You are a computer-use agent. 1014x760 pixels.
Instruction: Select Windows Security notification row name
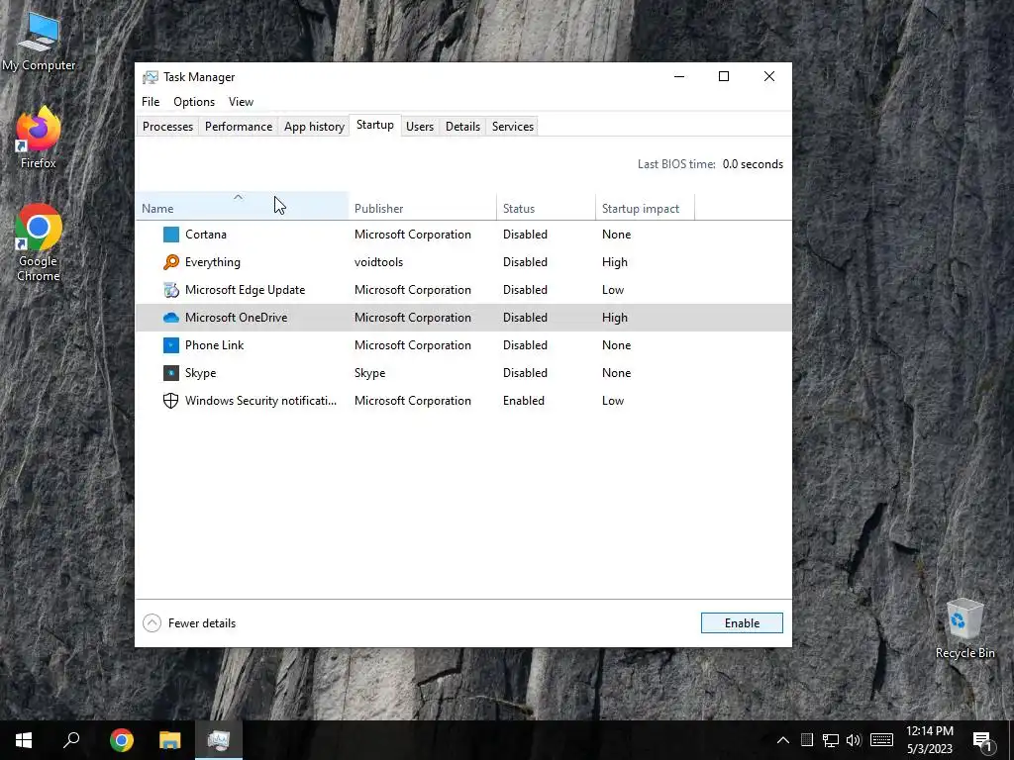[x=260, y=401]
